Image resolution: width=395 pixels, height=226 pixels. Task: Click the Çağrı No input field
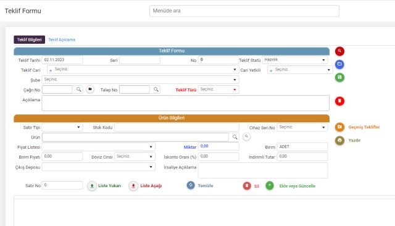point(57,90)
